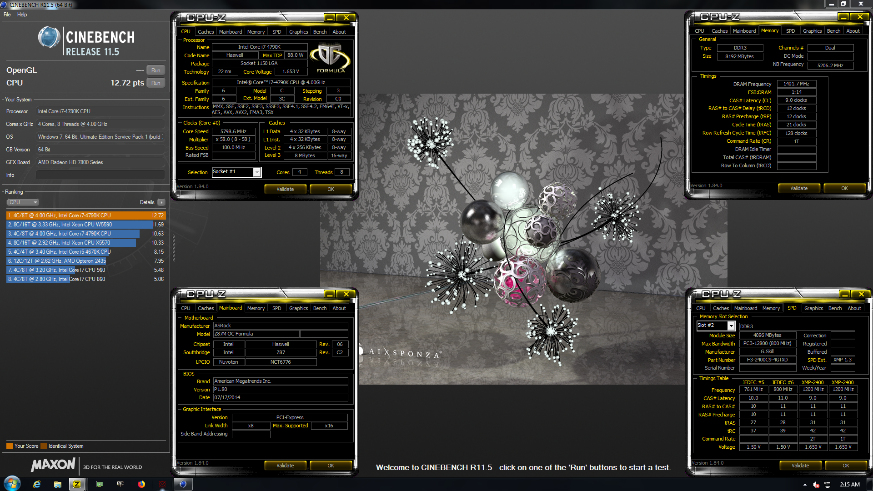The image size is (873, 491).
Task: Launch Internet Explorer from the taskbar
Action: [37, 484]
